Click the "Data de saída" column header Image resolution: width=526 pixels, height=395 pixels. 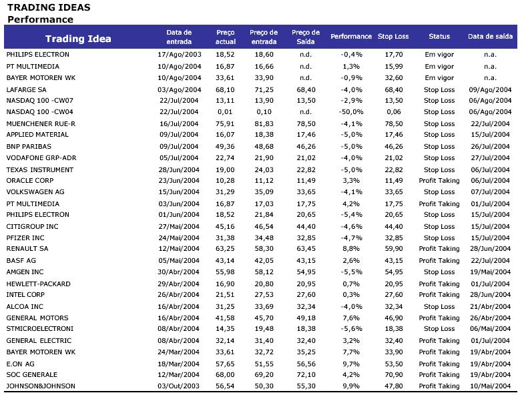pyautogui.click(x=490, y=37)
